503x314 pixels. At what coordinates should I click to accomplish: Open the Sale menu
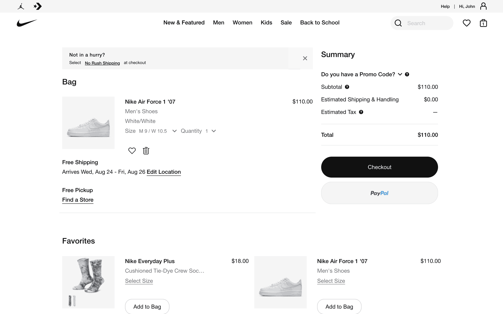click(x=286, y=23)
